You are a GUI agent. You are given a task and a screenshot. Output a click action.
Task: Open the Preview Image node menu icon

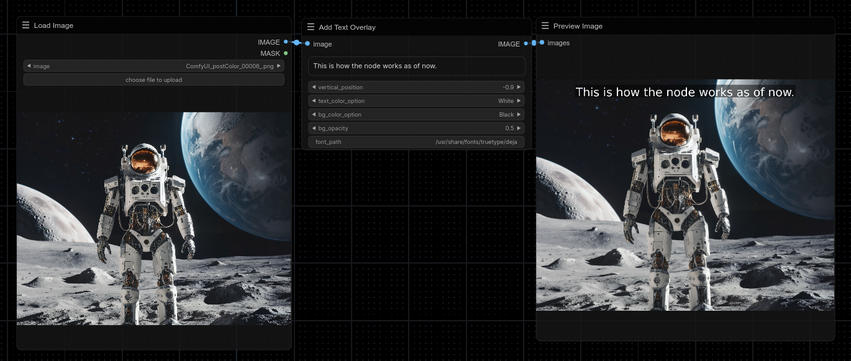[x=545, y=26]
